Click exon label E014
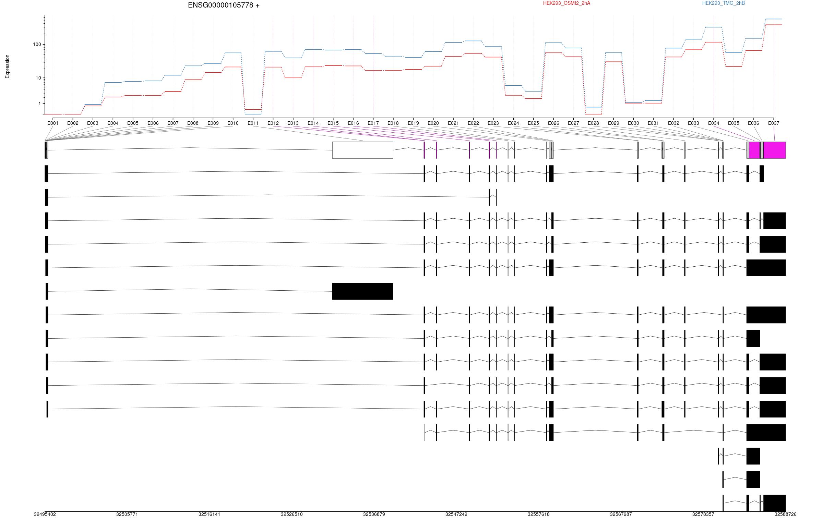This screenshot has height=521, width=823. pyautogui.click(x=313, y=123)
